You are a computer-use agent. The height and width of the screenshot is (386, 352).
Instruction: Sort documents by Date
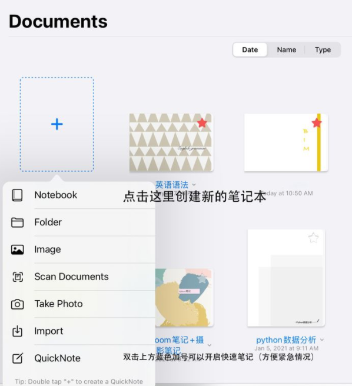click(x=250, y=50)
